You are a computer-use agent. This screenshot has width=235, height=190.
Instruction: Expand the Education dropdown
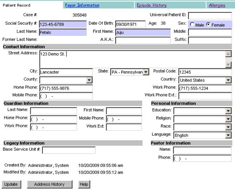click(228, 111)
